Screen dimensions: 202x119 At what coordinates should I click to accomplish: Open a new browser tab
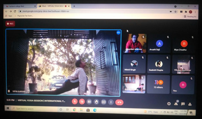click(74, 6)
